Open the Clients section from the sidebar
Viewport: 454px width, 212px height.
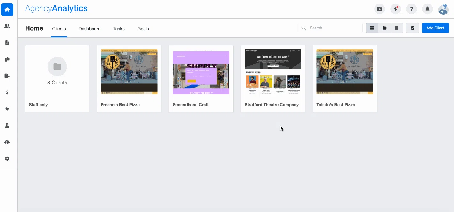coord(7,26)
